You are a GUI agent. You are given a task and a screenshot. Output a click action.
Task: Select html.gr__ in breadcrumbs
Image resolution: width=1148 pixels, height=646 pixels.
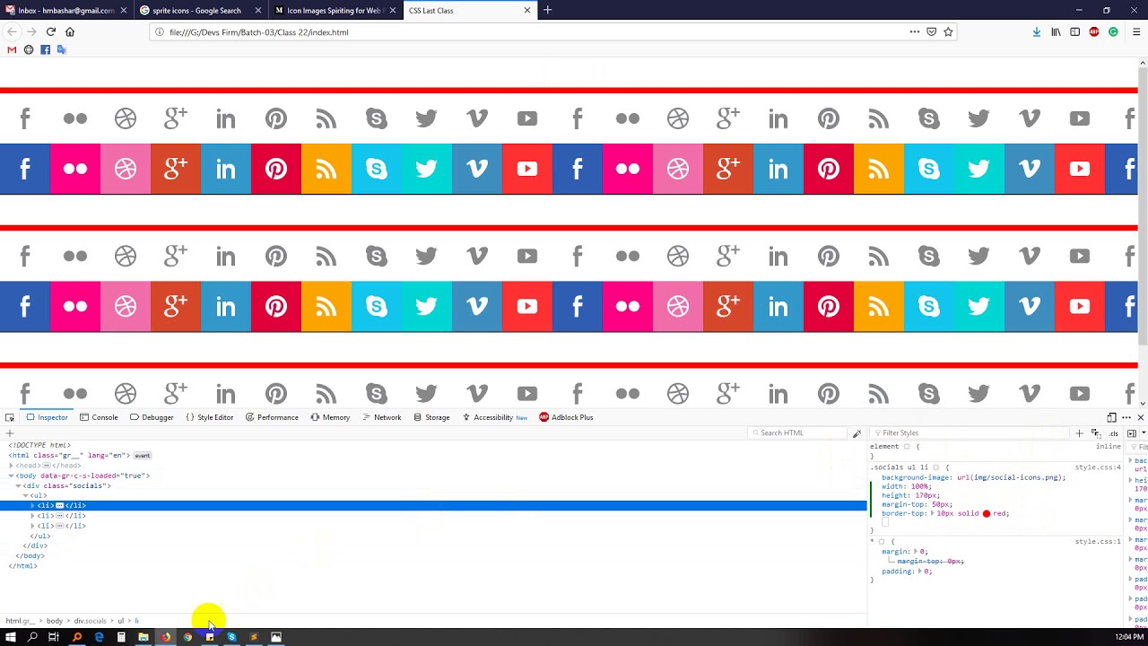(x=20, y=621)
